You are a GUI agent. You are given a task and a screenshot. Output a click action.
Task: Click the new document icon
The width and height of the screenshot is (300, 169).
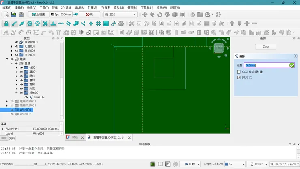pos(6,15)
